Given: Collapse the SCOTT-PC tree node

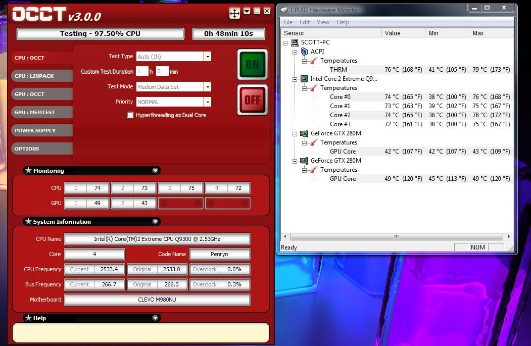Looking at the screenshot, I should point(285,43).
